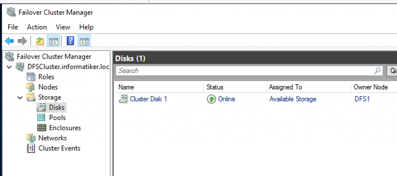Click the Forward arrow toolbar icon
This screenshot has height=176, width=397.
pos(22,41)
